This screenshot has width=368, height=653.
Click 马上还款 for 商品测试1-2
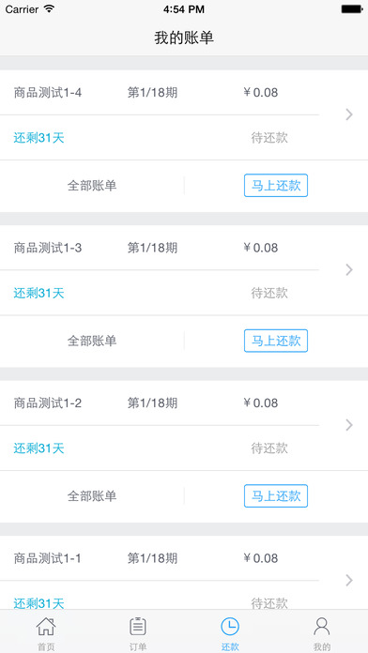276,496
